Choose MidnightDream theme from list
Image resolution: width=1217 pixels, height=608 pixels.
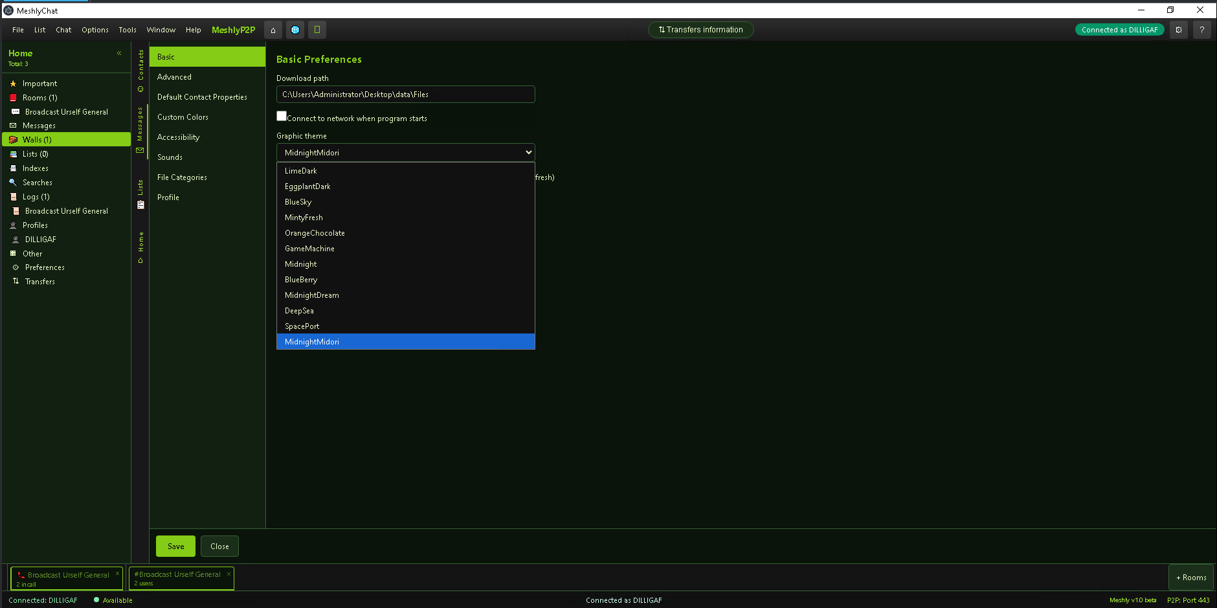click(406, 295)
